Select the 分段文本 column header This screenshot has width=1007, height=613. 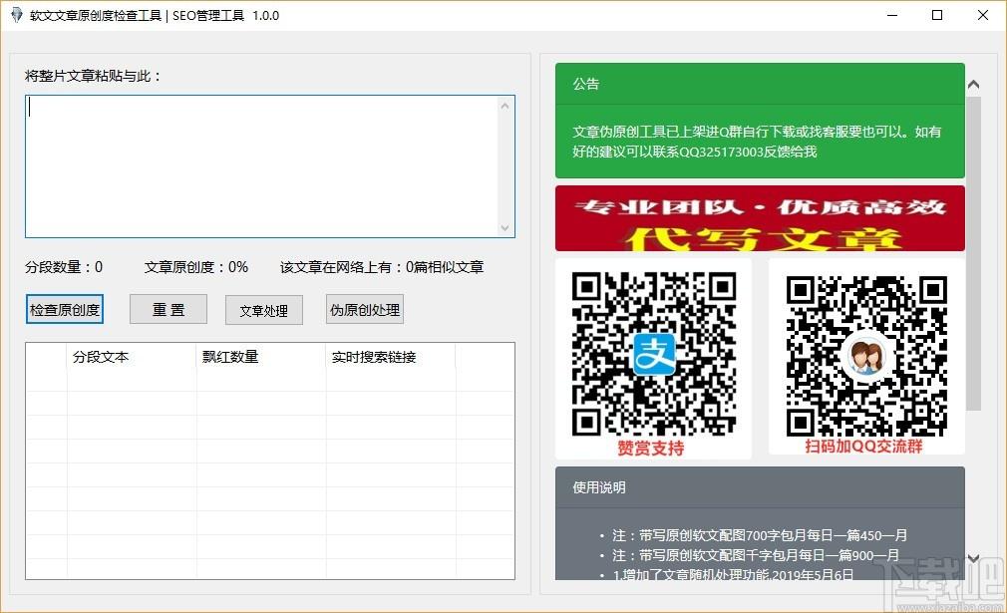click(x=132, y=357)
